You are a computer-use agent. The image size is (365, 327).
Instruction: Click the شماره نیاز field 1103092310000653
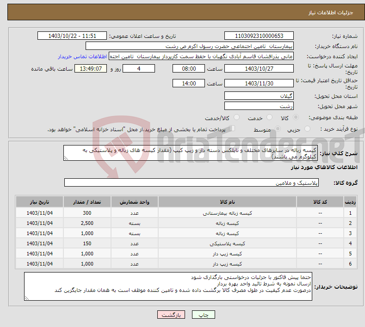[x=259, y=36]
